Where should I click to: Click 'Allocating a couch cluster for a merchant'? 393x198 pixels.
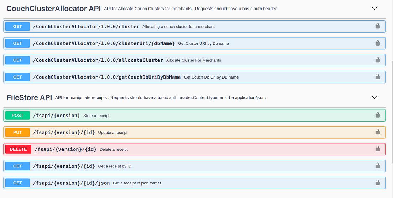tap(178, 27)
